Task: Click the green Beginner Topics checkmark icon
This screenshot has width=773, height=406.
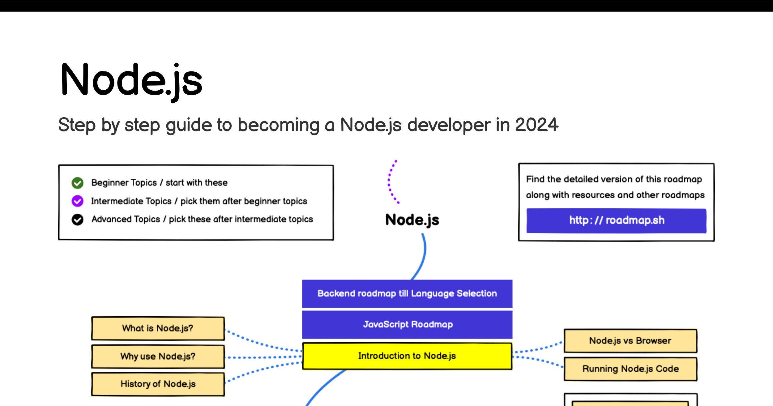Action: 77,183
